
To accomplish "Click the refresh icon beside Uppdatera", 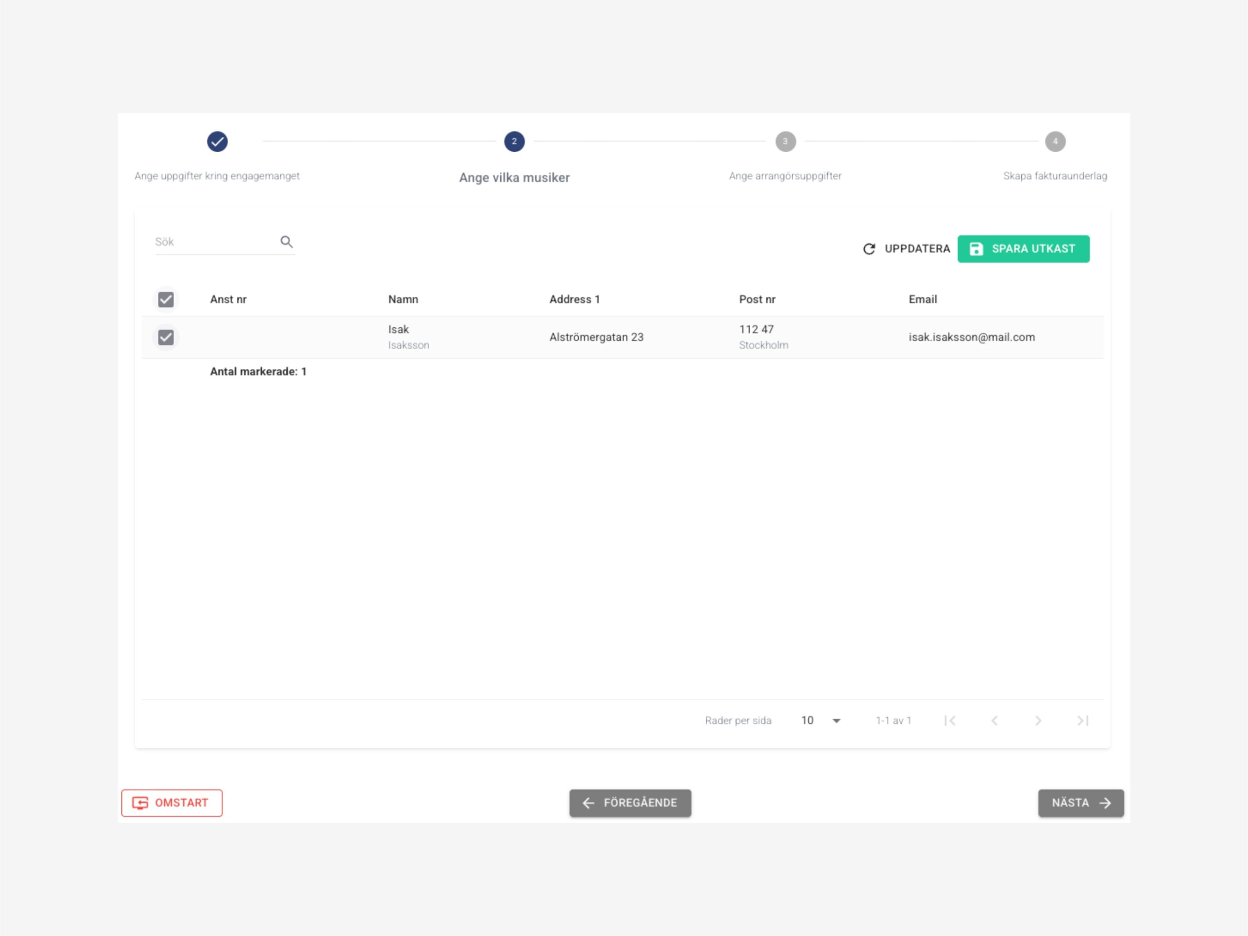I will coord(869,249).
